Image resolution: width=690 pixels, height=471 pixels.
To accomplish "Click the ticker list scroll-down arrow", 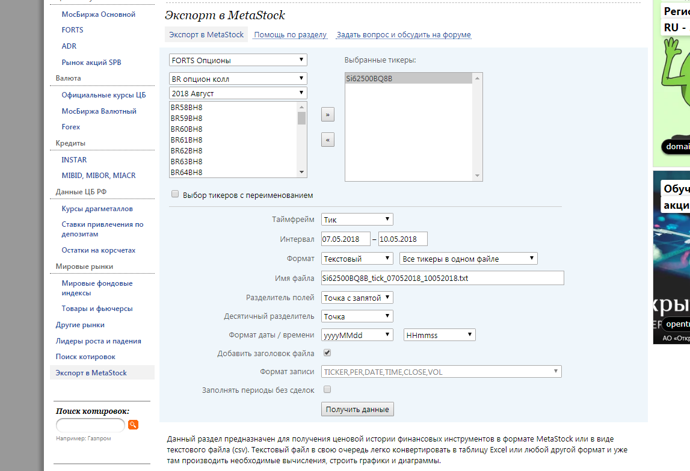I will 301,172.
